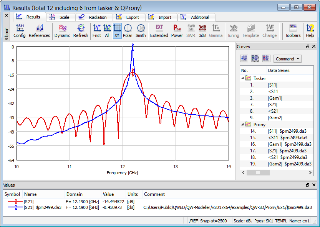This screenshot has width=320, height=227.
Task: Show all curves with All button
Action: 107,31
